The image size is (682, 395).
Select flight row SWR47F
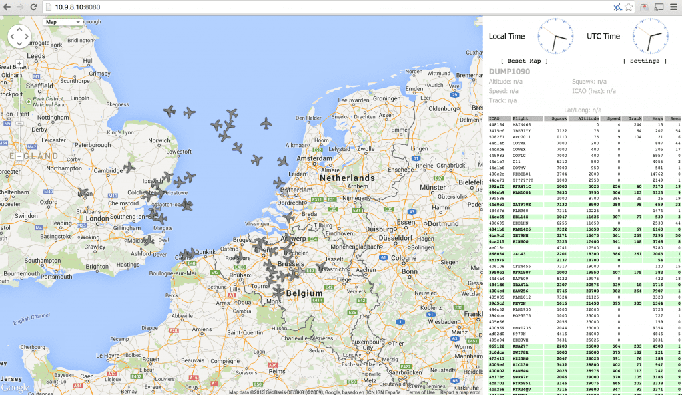(x=585, y=377)
